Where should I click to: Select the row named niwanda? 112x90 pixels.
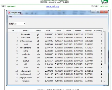pyautogui.click(x=55, y=81)
